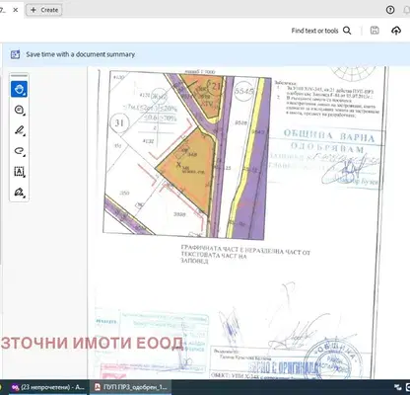Select the freehand draw loop tool
The image size is (410, 395).
coord(19,151)
